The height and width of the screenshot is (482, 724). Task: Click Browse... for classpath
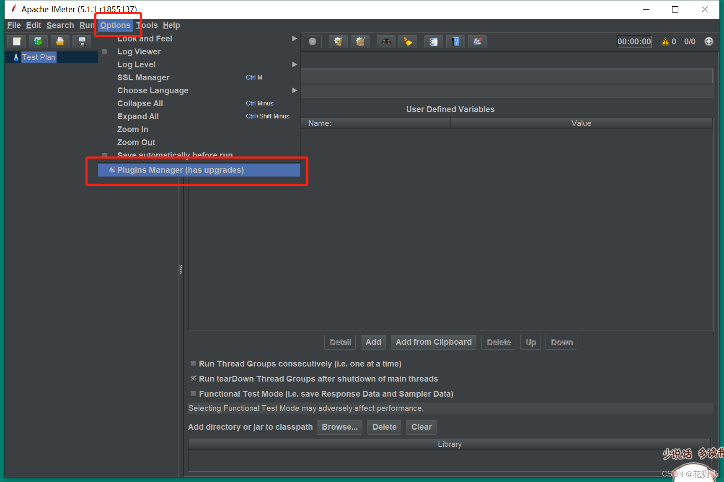pos(339,427)
